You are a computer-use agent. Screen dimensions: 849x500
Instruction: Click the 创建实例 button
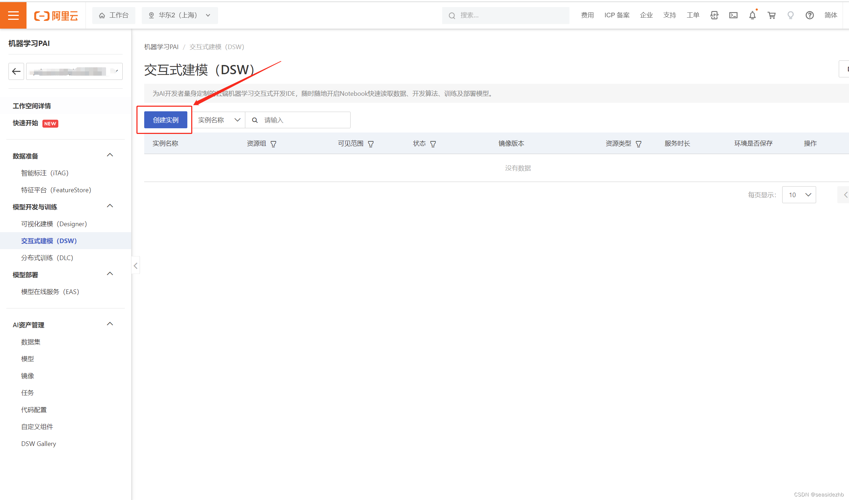coord(165,120)
